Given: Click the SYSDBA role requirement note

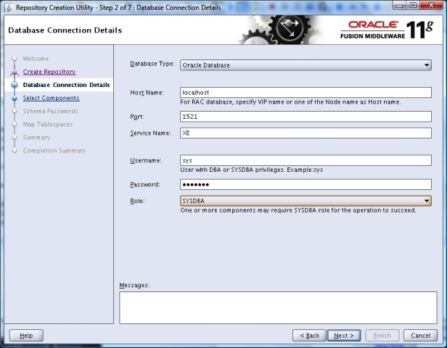Looking at the screenshot, I should (298, 210).
